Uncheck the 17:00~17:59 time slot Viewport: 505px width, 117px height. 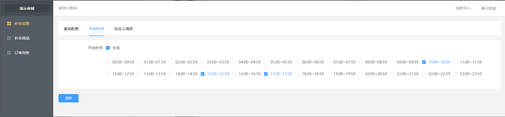(266, 74)
